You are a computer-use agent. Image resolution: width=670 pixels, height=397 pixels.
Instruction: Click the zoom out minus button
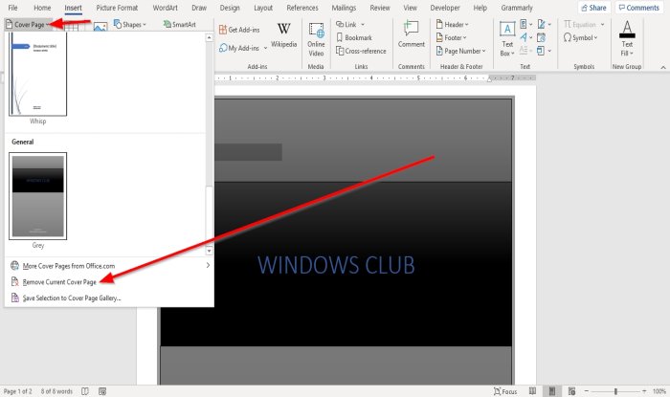click(x=587, y=391)
